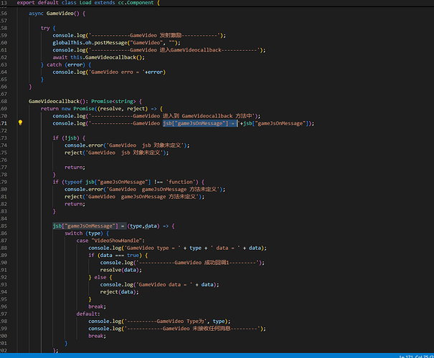The height and width of the screenshot is (358, 434).
Task: Click reject('GameVideo gameJsOnMessage 方法未定义') line
Action: [135, 196]
